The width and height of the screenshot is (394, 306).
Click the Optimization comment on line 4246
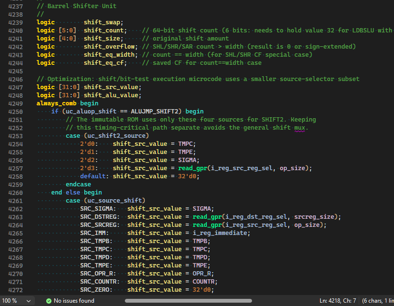tap(198, 79)
